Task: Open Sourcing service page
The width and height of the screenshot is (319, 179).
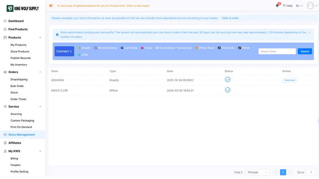Action: [16, 114]
